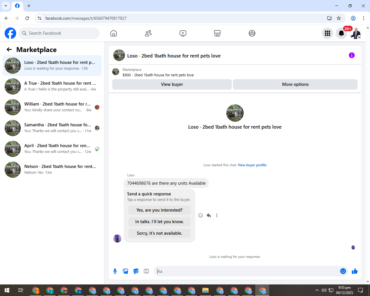This screenshot has width=370, height=296.
Task: Click install app icon in address bar
Action: click(329, 18)
